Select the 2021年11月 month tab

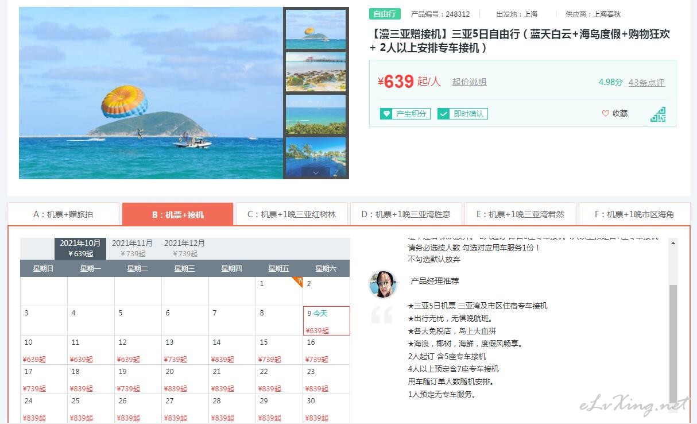coord(132,248)
